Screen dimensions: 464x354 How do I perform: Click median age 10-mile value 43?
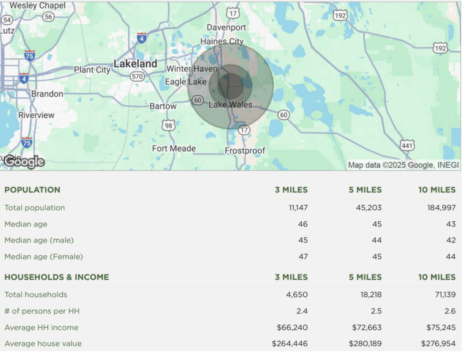tap(451, 224)
